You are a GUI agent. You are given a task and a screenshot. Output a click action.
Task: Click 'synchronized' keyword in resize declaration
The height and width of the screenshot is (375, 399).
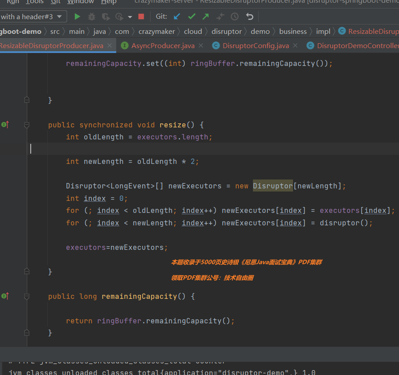coord(106,125)
